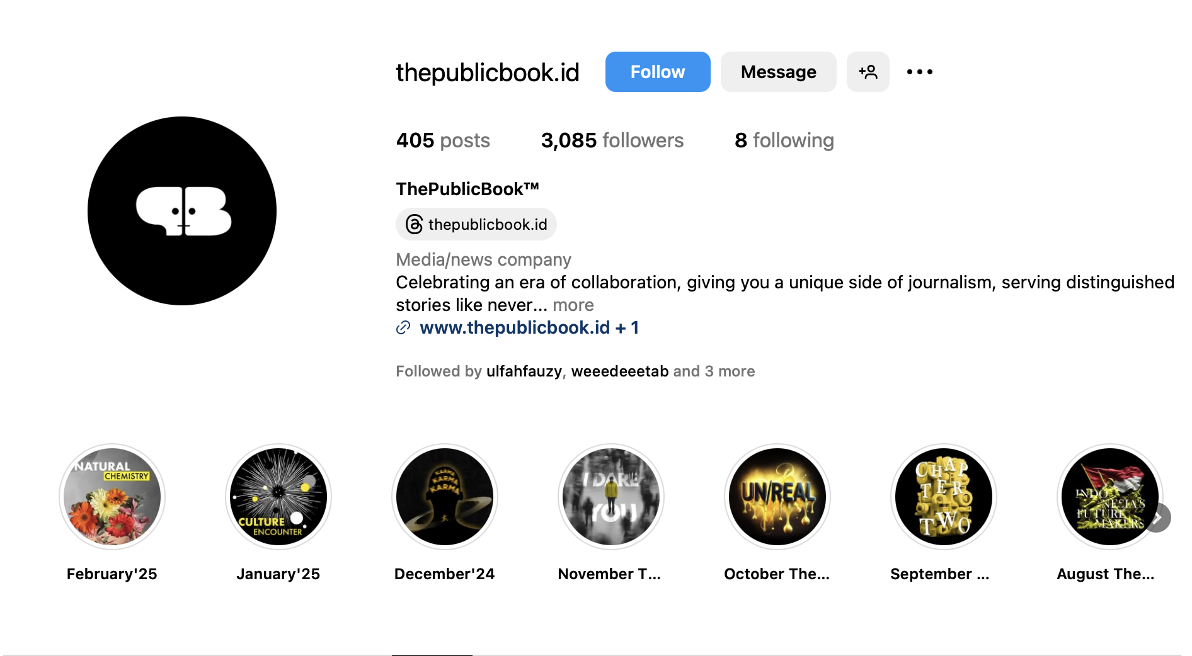Open follower ulfahfauzy's profile
Image resolution: width=1192 pixels, height=656 pixels.
point(524,371)
